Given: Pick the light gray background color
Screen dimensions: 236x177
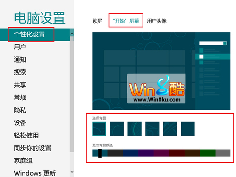Looking at the screenshot, I should (x=223, y=153).
